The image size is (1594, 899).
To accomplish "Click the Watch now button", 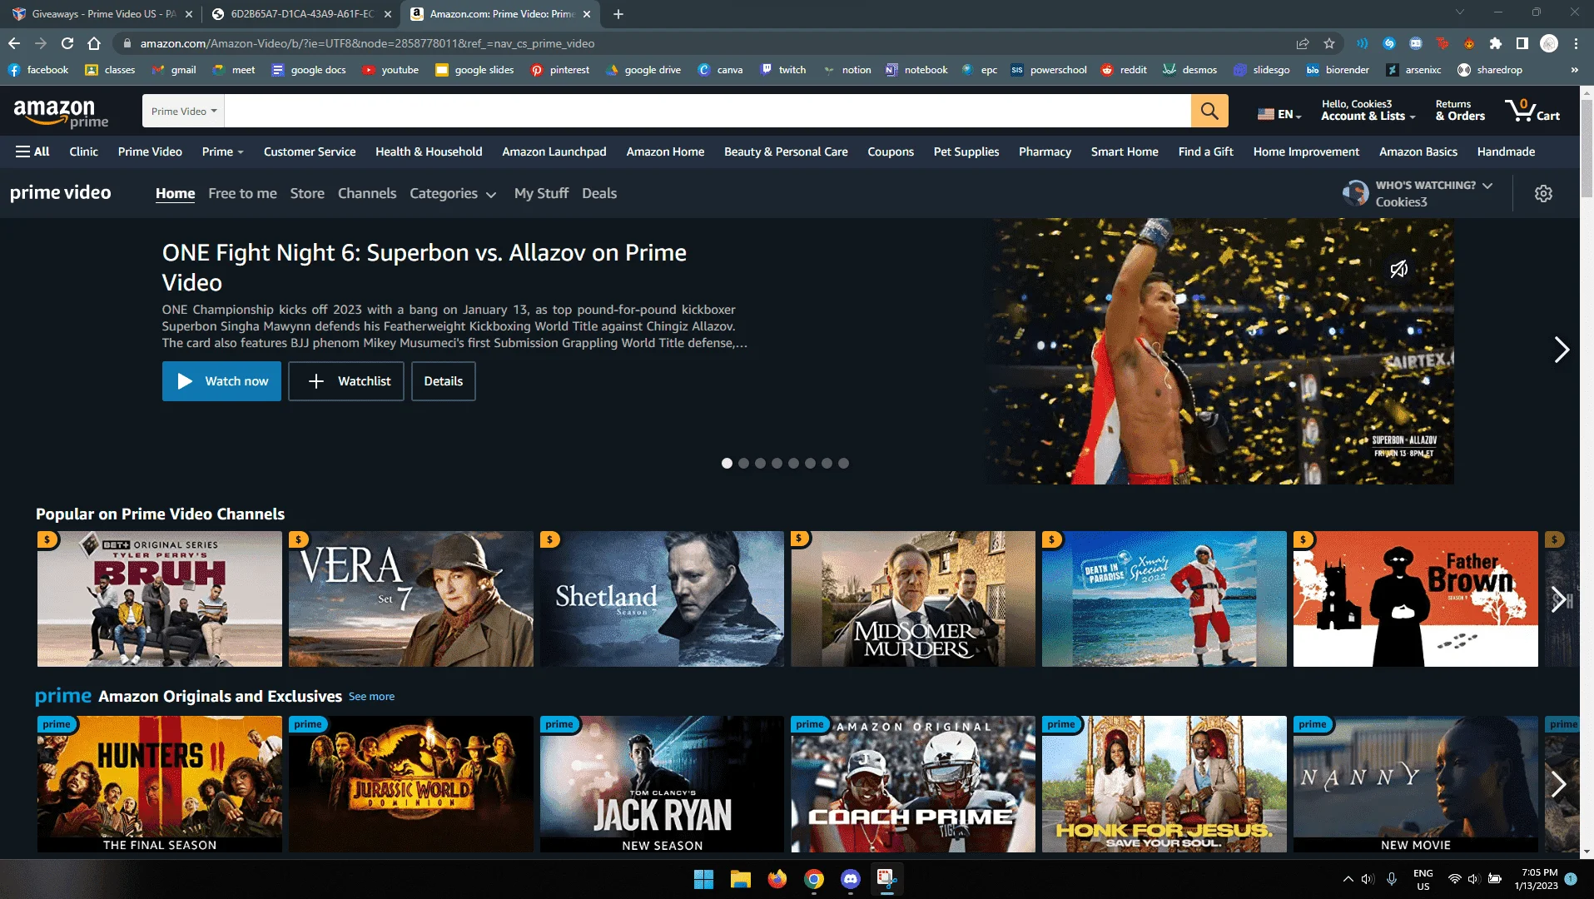I will [x=221, y=381].
